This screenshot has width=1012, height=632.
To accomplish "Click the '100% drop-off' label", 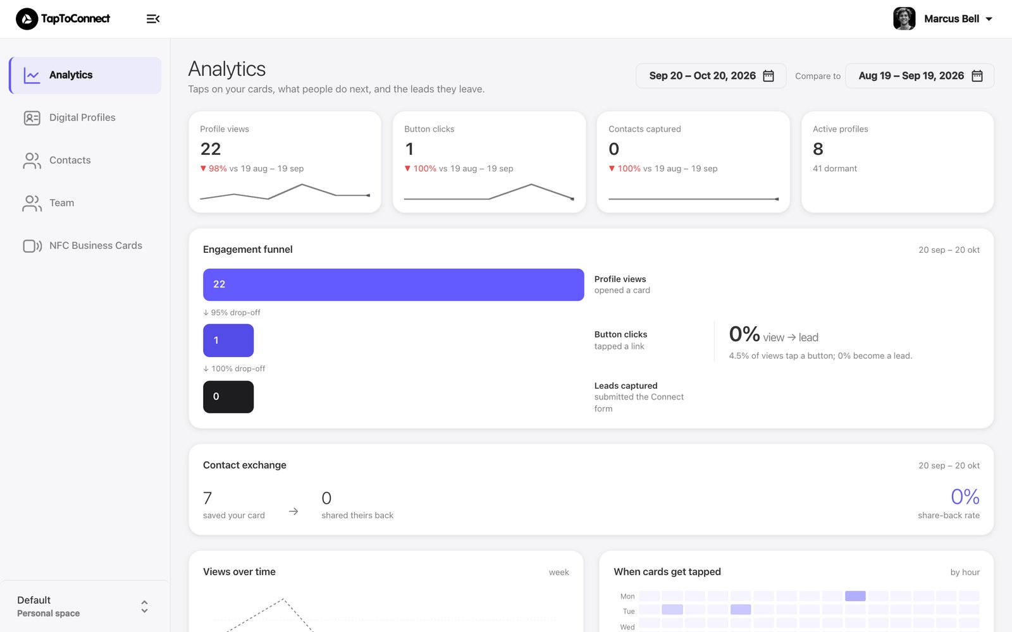I will [234, 369].
